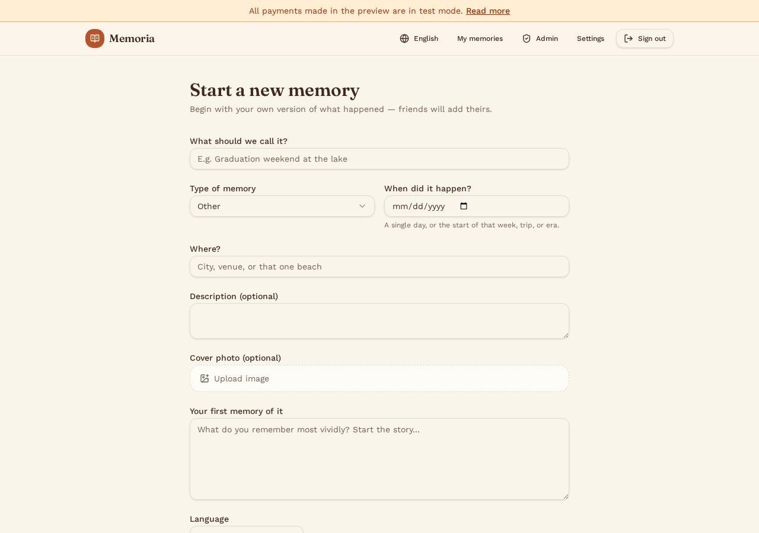Click the Memoria brand name
The width and height of the screenshot is (759, 533).
132,38
